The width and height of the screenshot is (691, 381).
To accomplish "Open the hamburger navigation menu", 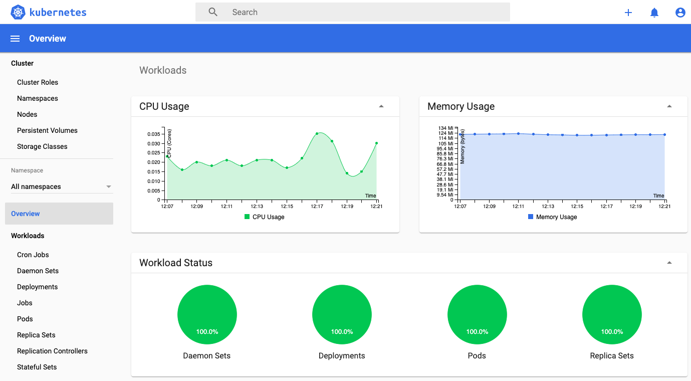I will 15,38.
